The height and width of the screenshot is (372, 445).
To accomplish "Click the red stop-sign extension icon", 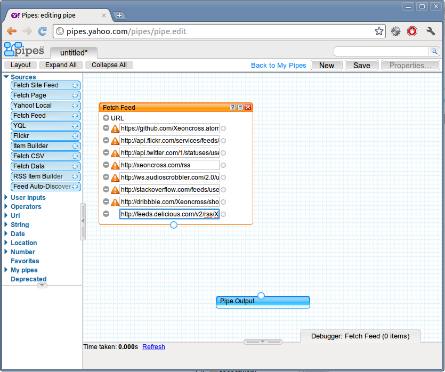I will coord(412,31).
